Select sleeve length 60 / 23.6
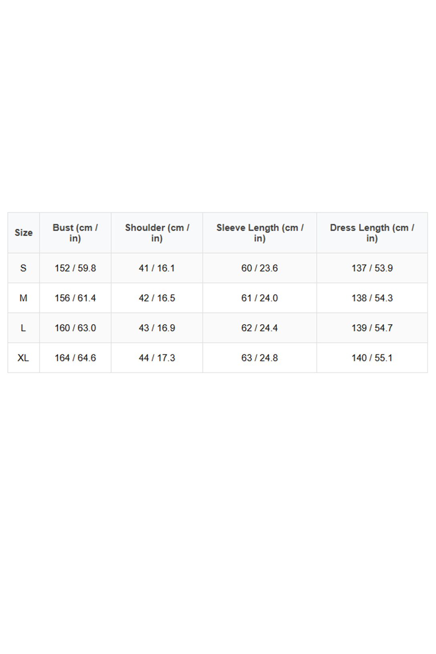The width and height of the screenshot is (436, 654). 260,268
